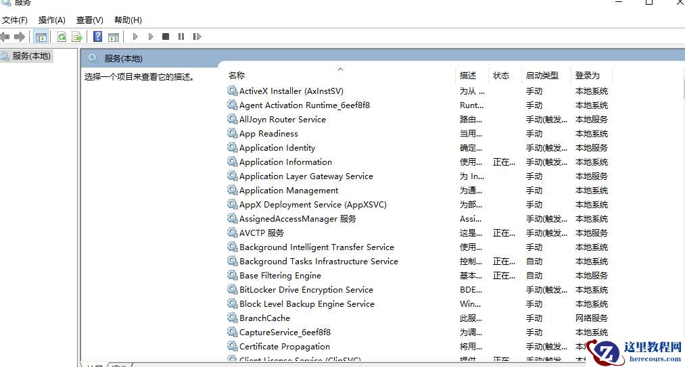
Task: Select the Application Identity service
Action: pos(277,148)
